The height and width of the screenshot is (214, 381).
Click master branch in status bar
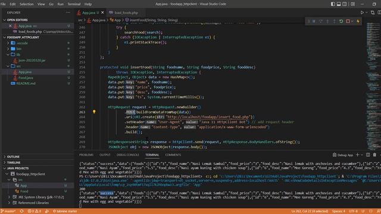(x=8, y=211)
